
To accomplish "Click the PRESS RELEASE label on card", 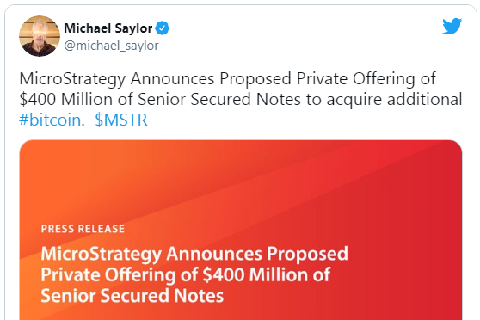I will point(83,229).
